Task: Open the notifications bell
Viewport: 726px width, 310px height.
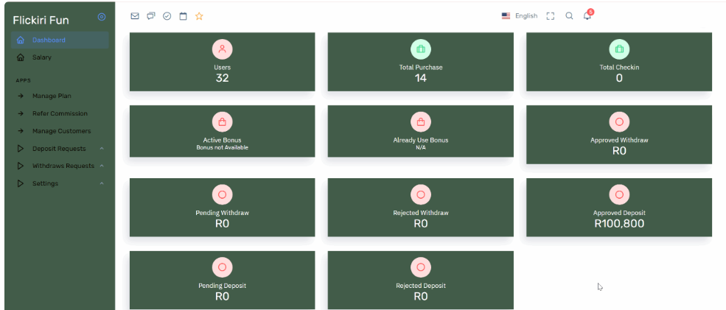Action: point(587,16)
